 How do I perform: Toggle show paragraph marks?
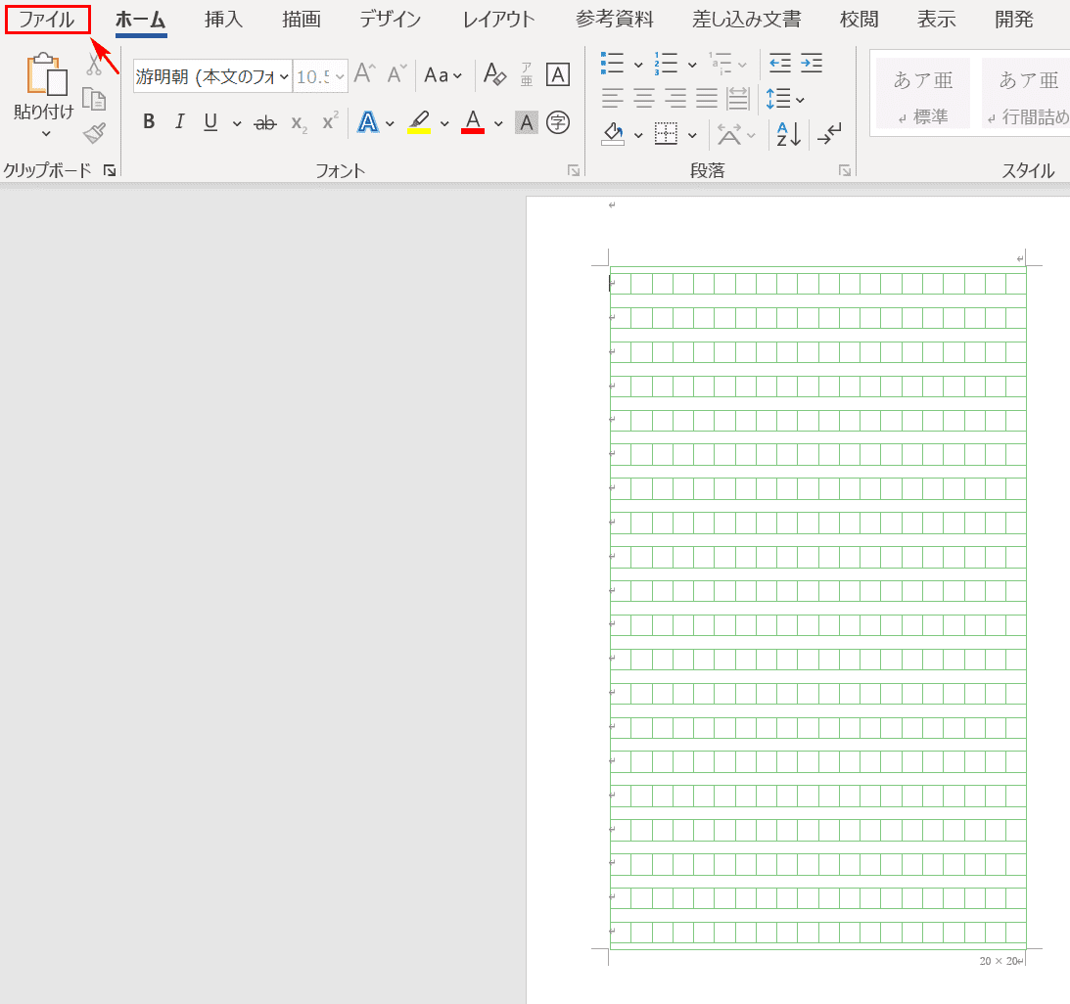(x=830, y=134)
